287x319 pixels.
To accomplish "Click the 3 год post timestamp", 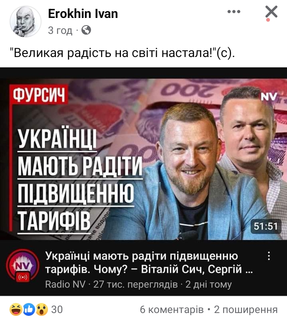I will click(x=60, y=30).
